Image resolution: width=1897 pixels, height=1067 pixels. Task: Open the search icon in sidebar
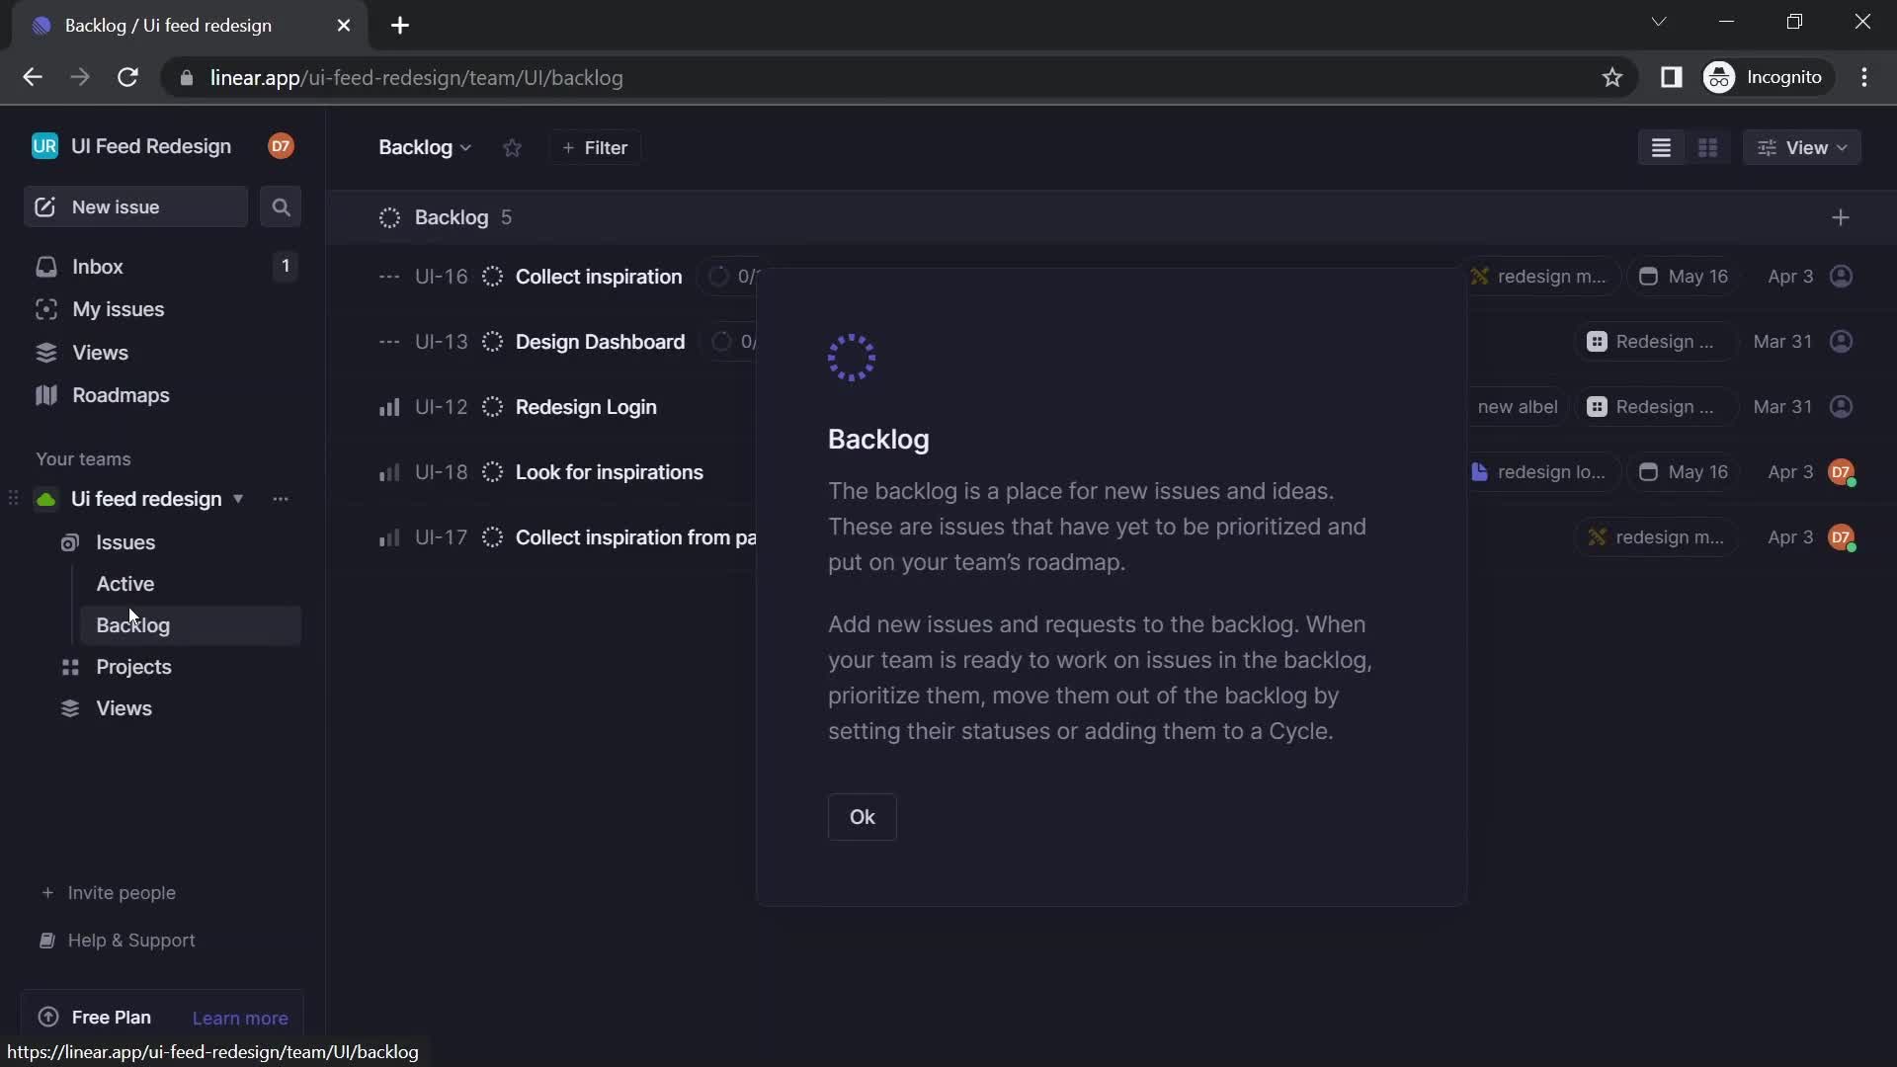(282, 205)
